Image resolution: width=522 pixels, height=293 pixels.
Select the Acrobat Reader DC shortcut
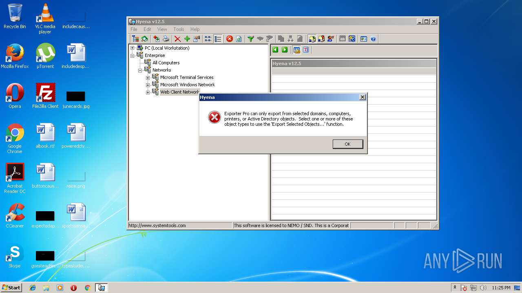coord(15,178)
